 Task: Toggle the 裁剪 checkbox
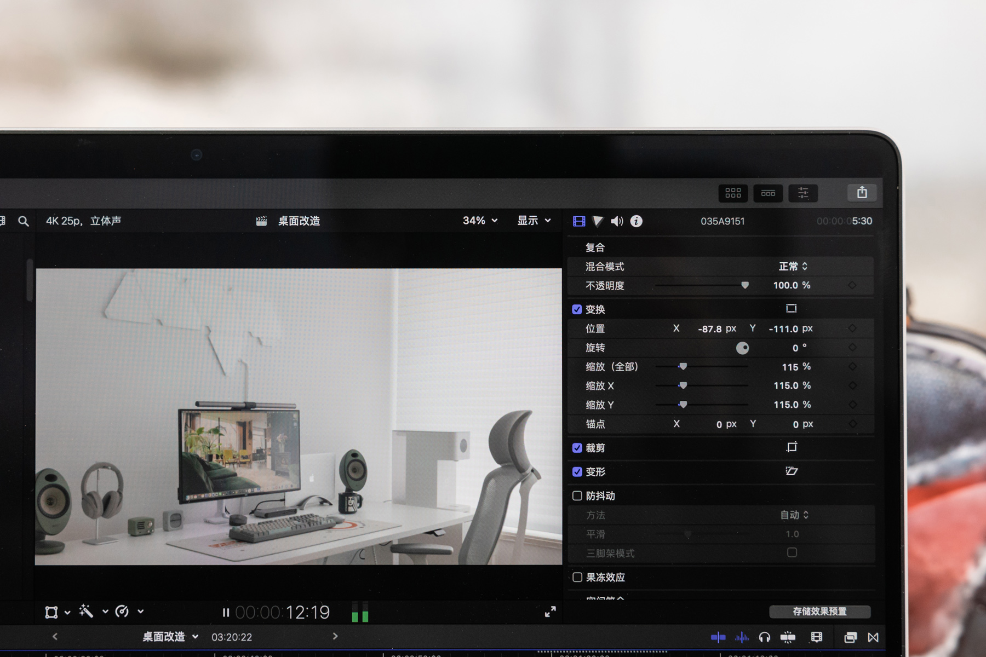(577, 448)
